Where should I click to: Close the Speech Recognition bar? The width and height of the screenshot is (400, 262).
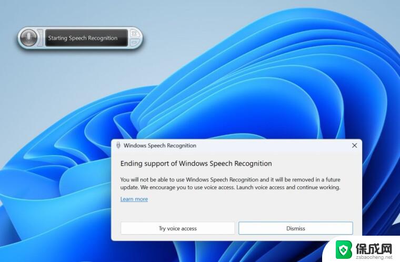coord(134,34)
